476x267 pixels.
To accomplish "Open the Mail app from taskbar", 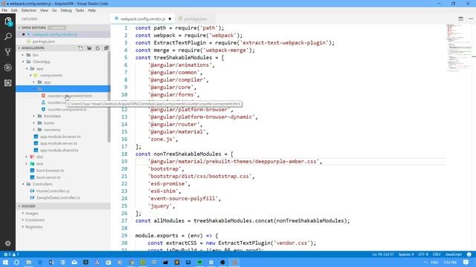I will tap(74, 263).
